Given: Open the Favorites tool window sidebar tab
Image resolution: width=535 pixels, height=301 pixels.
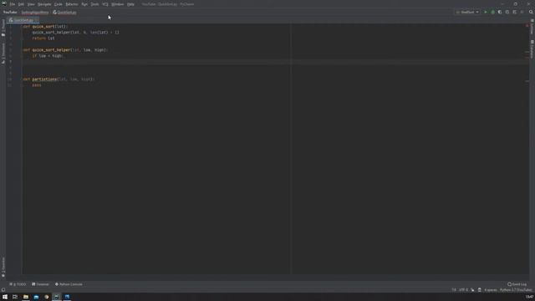Looking at the screenshot, I should point(3,268).
